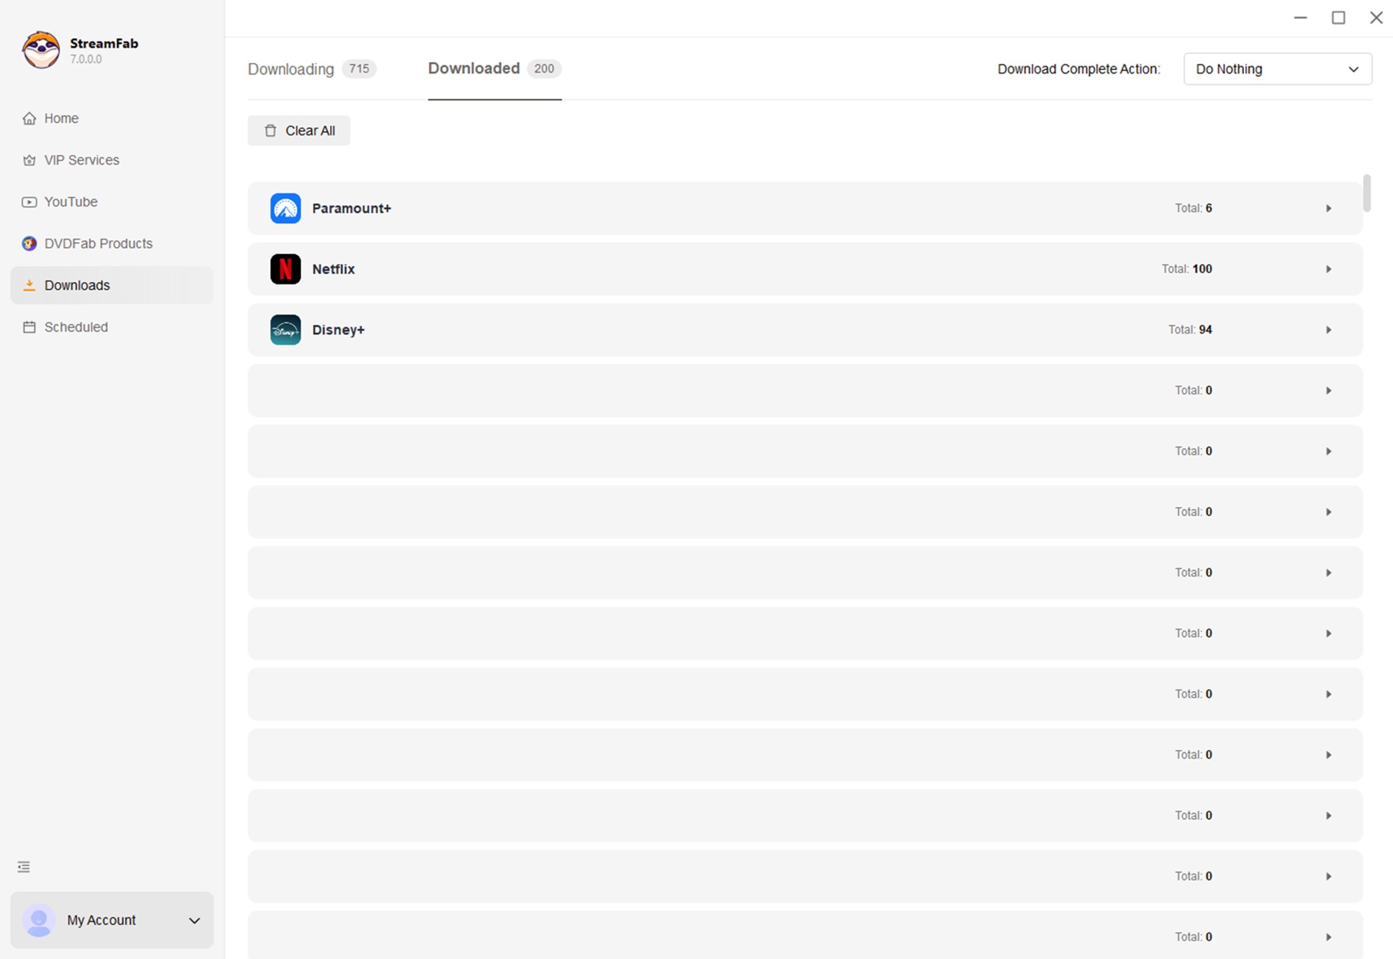This screenshot has width=1393, height=959.
Task: Click the My Account avatar icon
Action: coord(39,920)
